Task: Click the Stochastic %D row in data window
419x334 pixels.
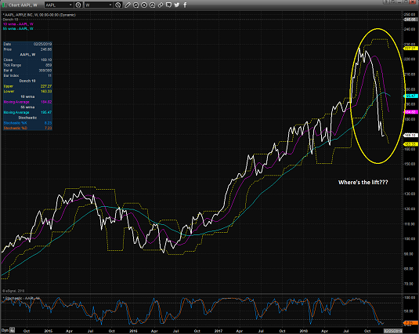Action: 27,128
